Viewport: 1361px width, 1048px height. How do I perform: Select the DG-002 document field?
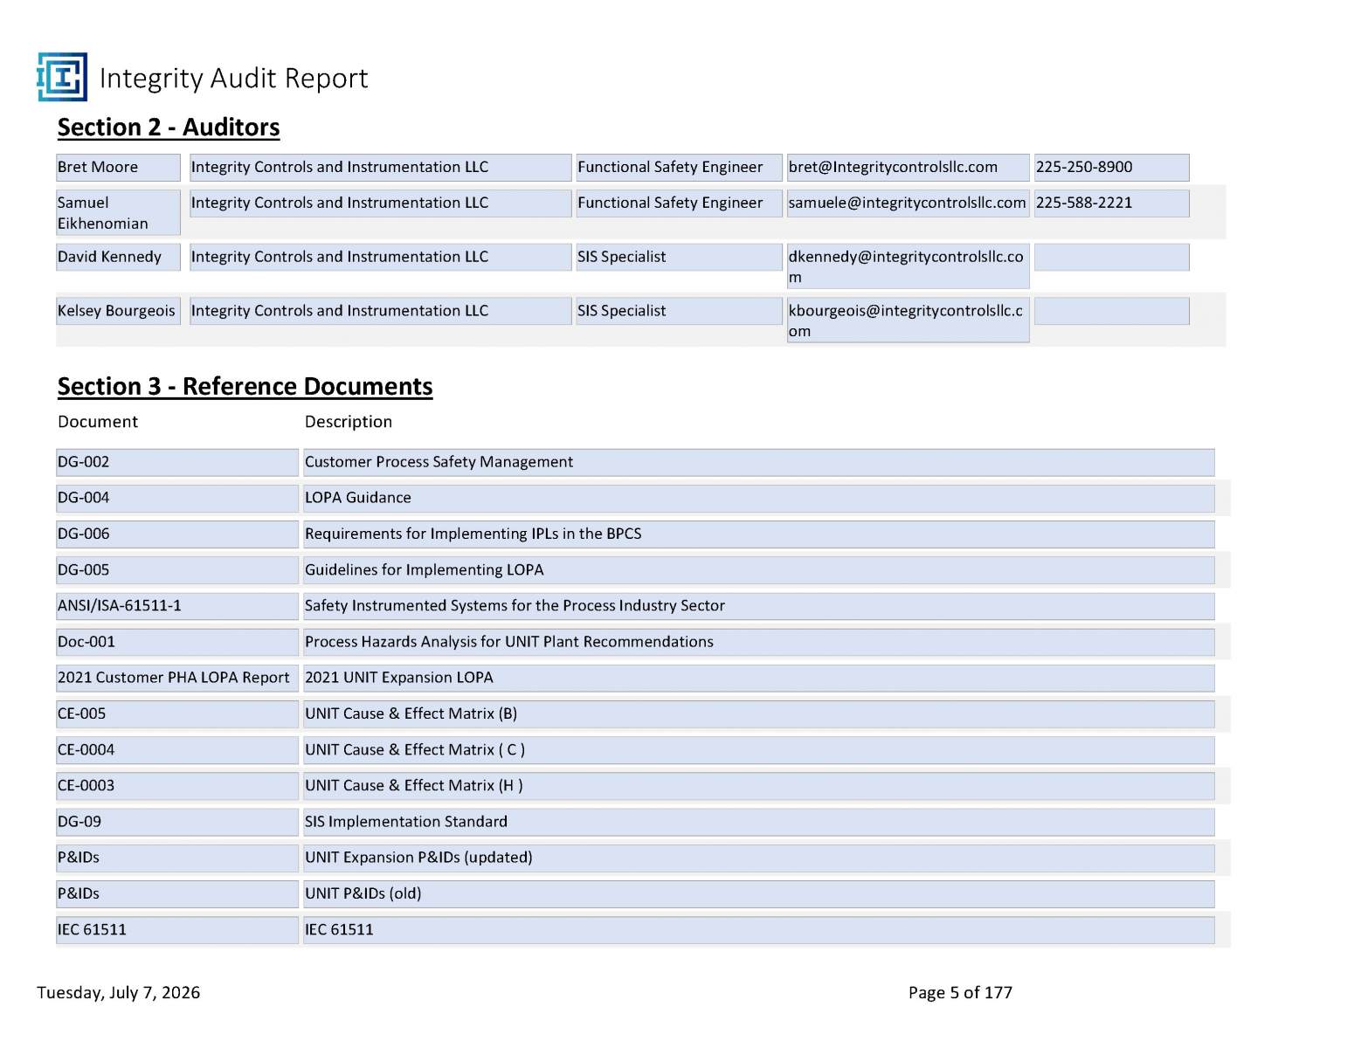177,463
